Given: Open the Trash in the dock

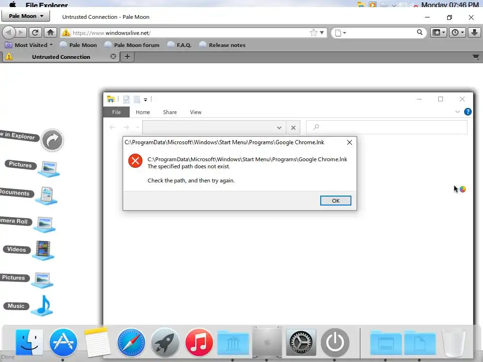Looking at the screenshot, I should (x=454, y=342).
